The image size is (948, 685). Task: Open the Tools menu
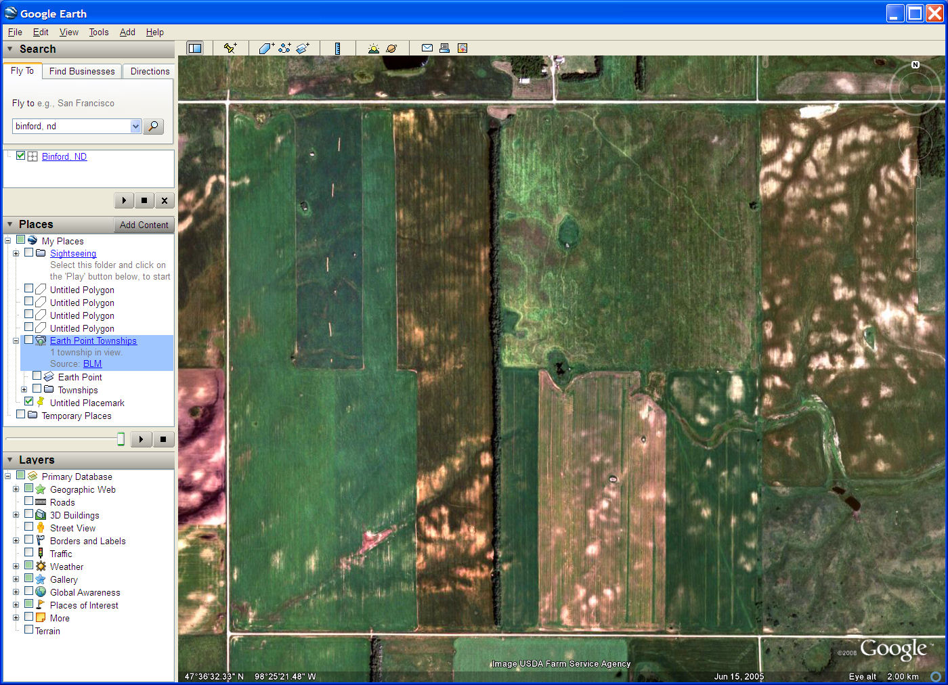coord(99,32)
